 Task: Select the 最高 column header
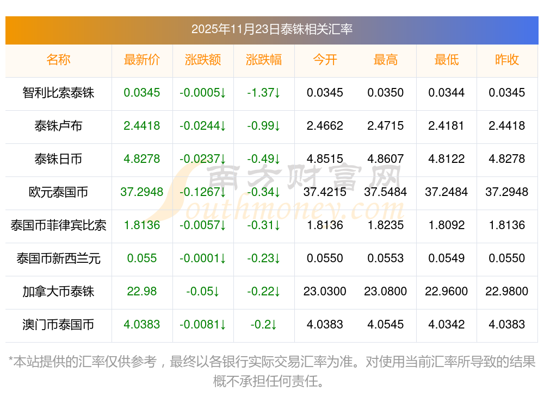click(x=386, y=60)
